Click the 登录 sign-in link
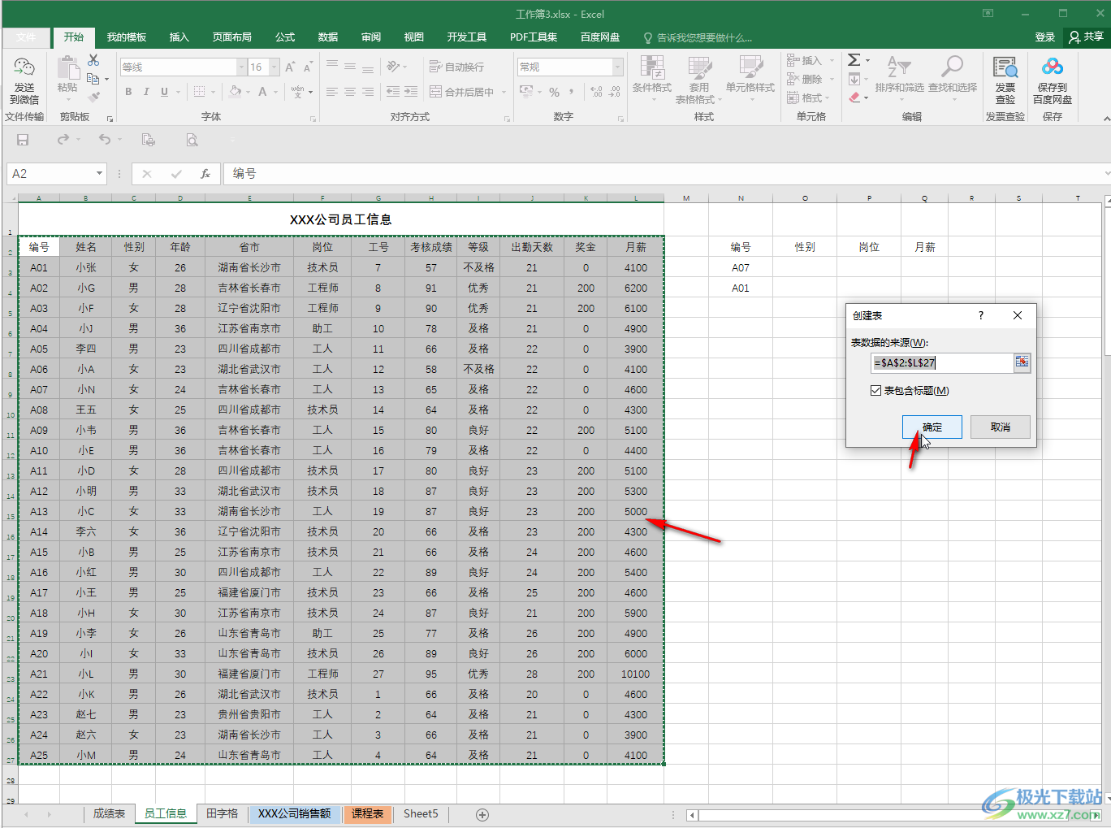 (1045, 37)
